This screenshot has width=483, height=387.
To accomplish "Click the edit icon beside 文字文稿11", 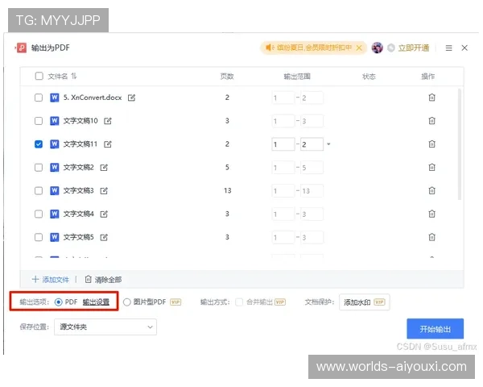I will [107, 144].
